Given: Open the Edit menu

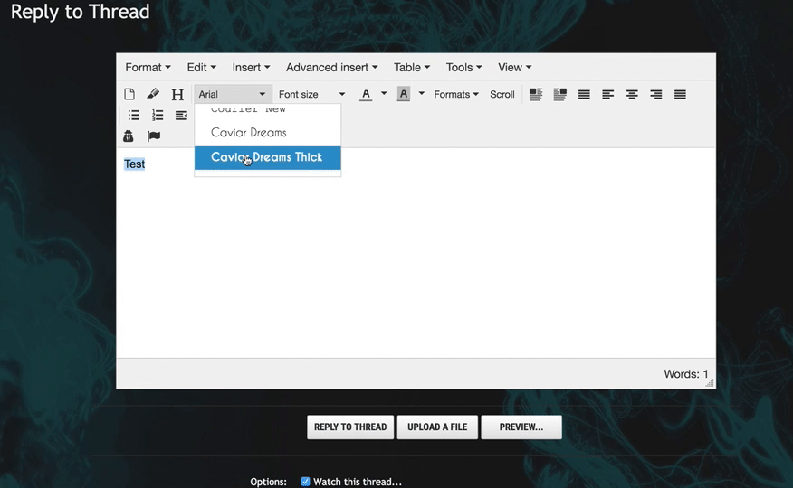Looking at the screenshot, I should pyautogui.click(x=201, y=67).
